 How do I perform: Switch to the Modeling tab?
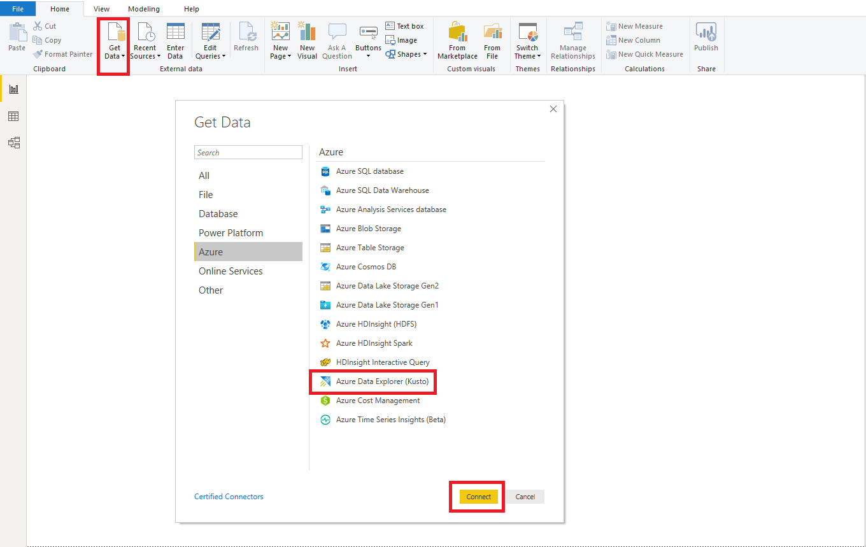click(143, 9)
